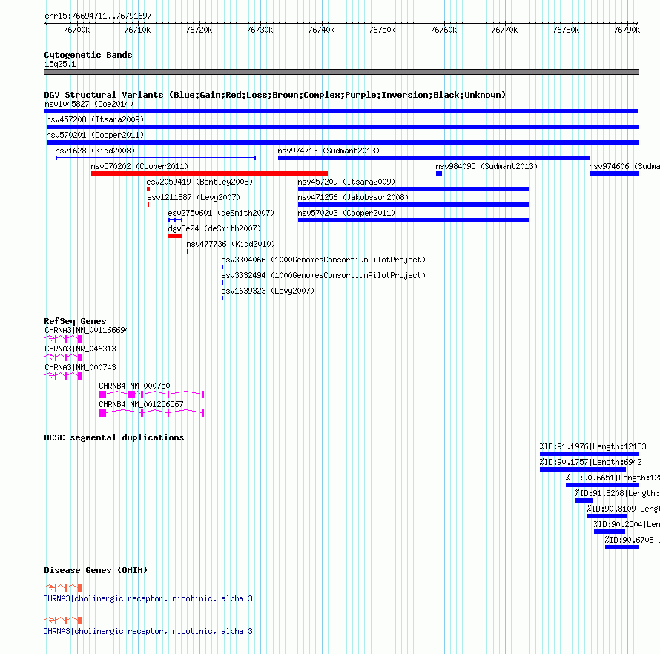The image size is (660, 654).
Task: Click the 15q25.1 band label
Action: [x=60, y=64]
